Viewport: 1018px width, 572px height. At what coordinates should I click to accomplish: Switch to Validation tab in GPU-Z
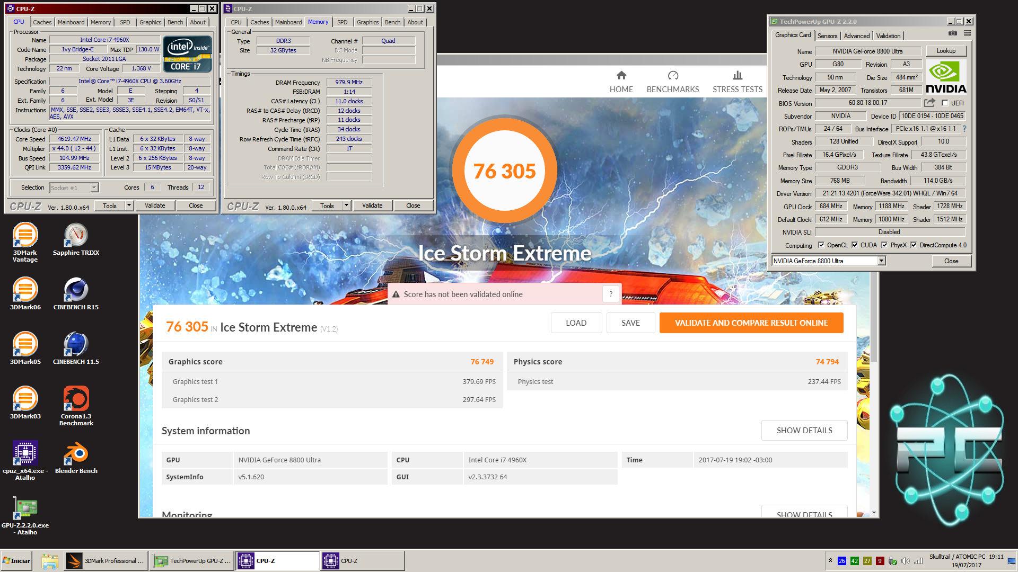888,36
